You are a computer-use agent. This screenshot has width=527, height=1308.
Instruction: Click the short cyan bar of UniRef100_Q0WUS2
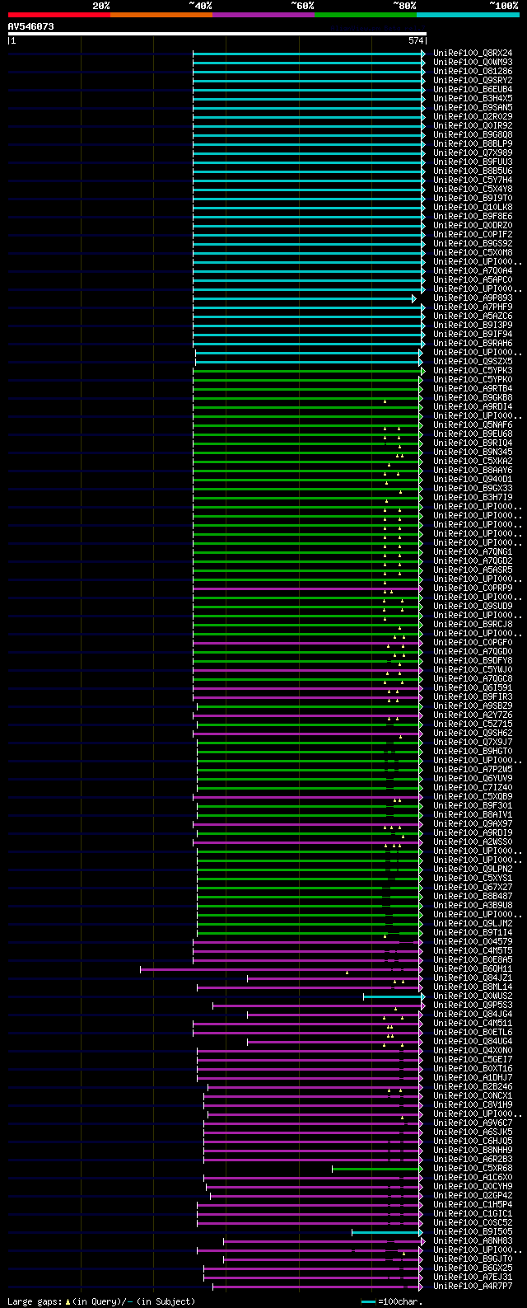[x=393, y=996]
